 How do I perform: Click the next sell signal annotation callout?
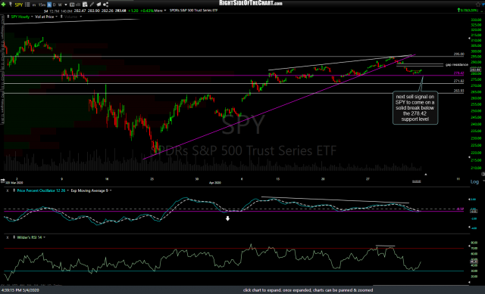point(415,107)
